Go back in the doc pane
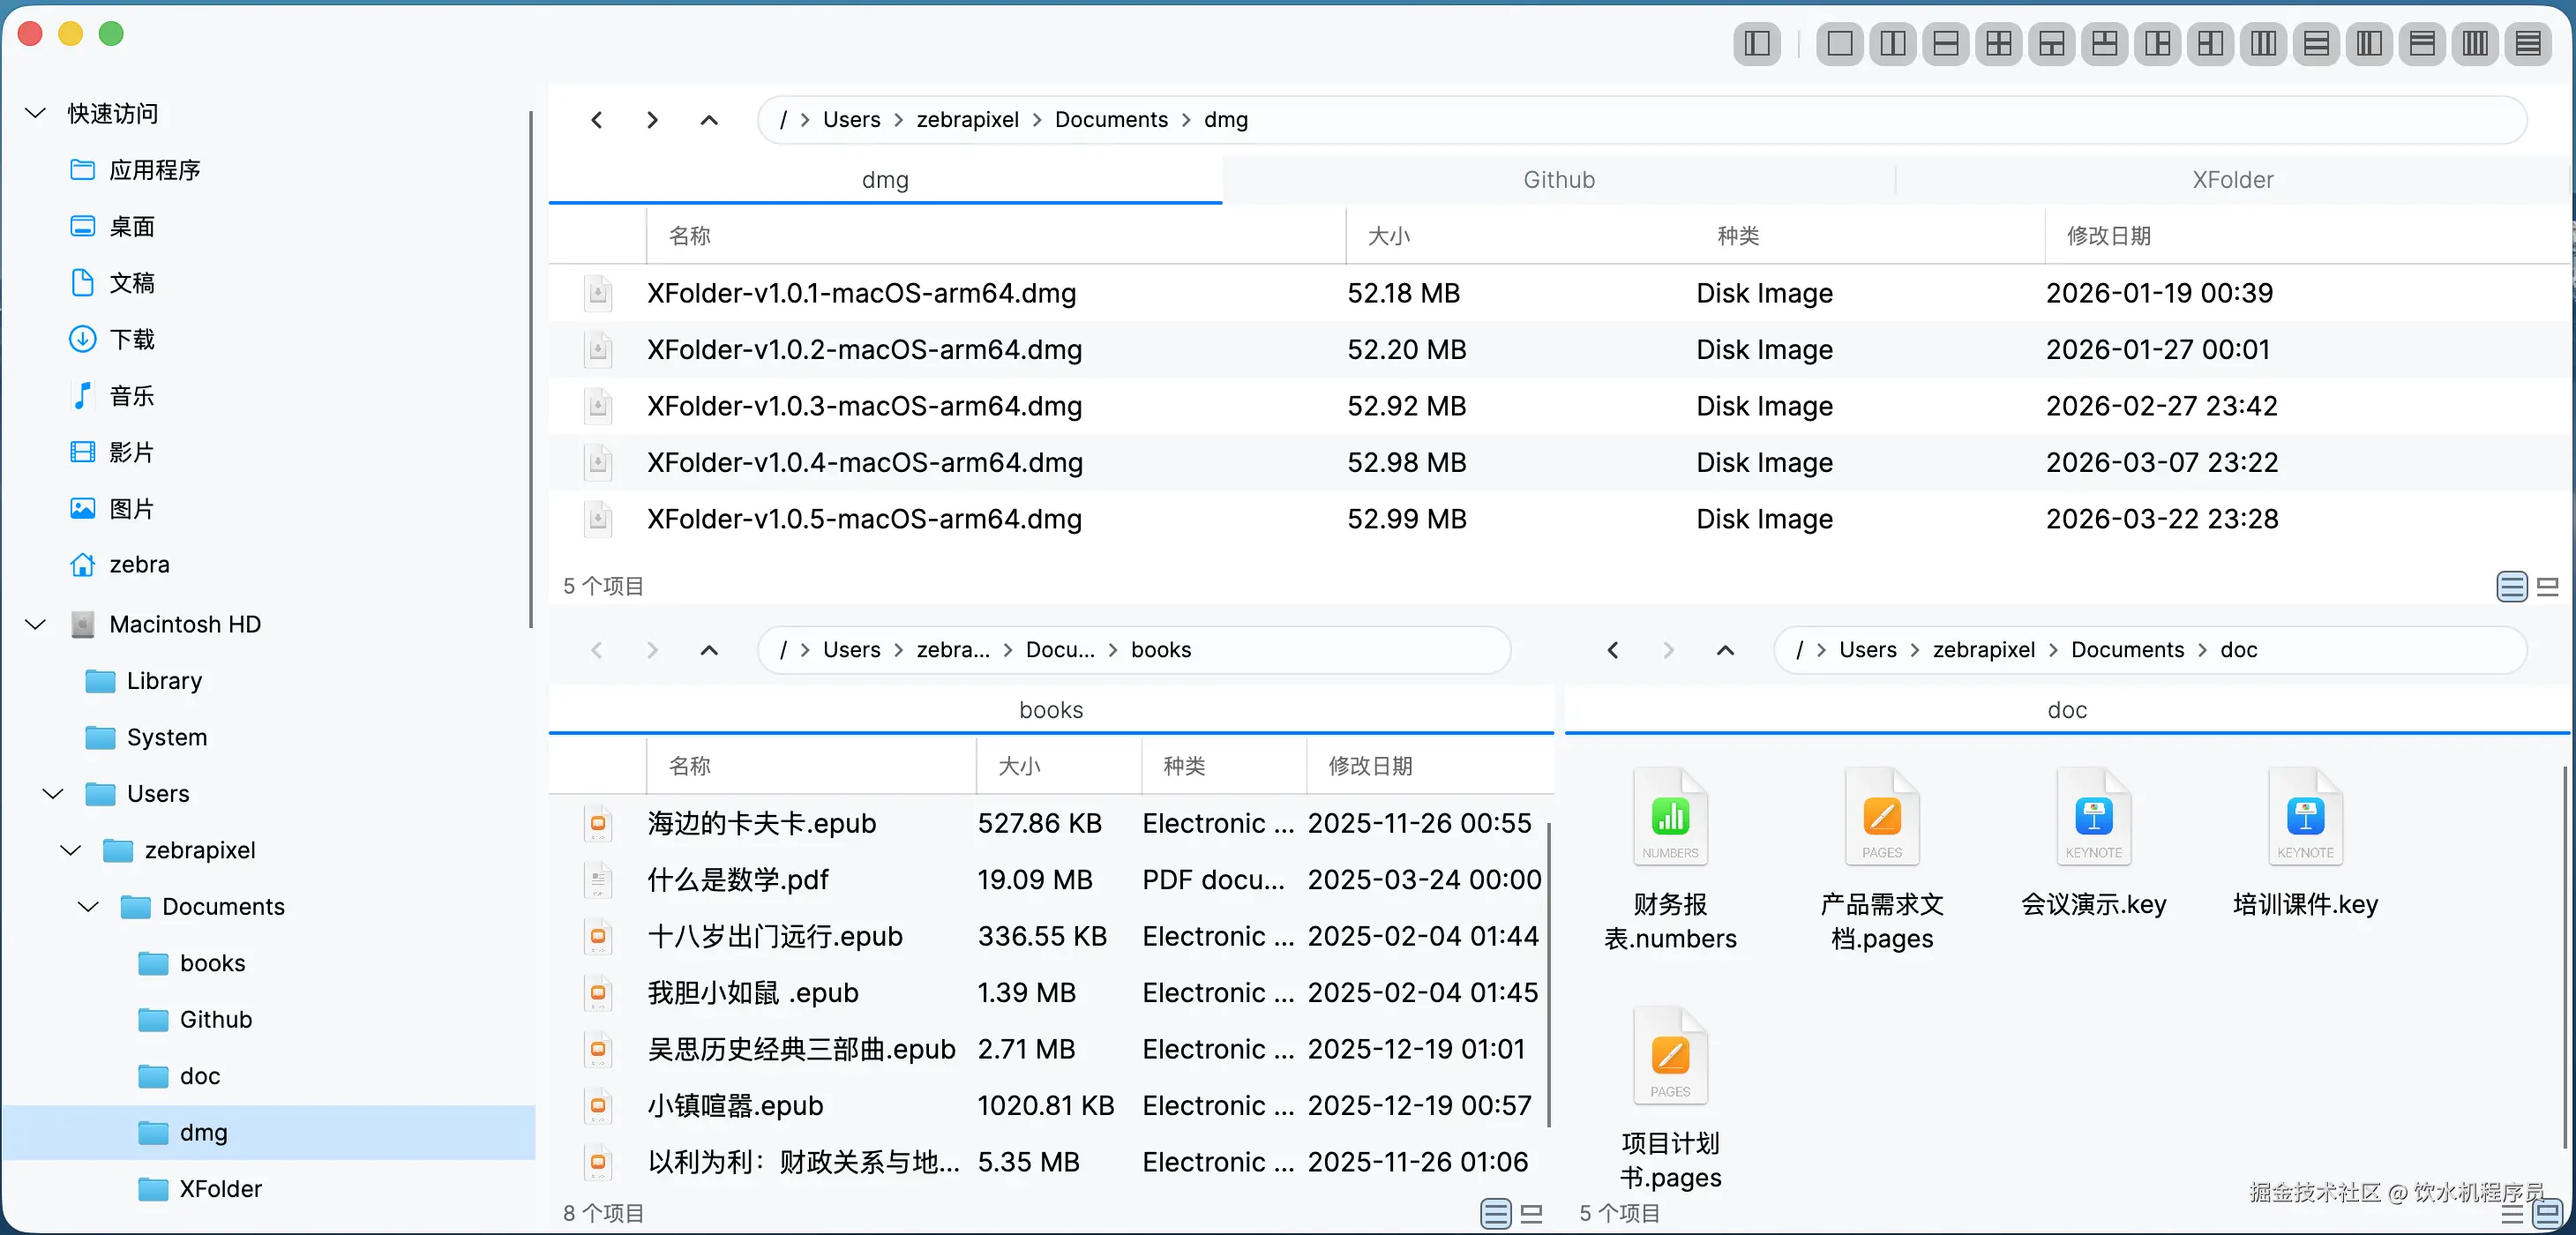The image size is (2576, 1235). (1613, 650)
